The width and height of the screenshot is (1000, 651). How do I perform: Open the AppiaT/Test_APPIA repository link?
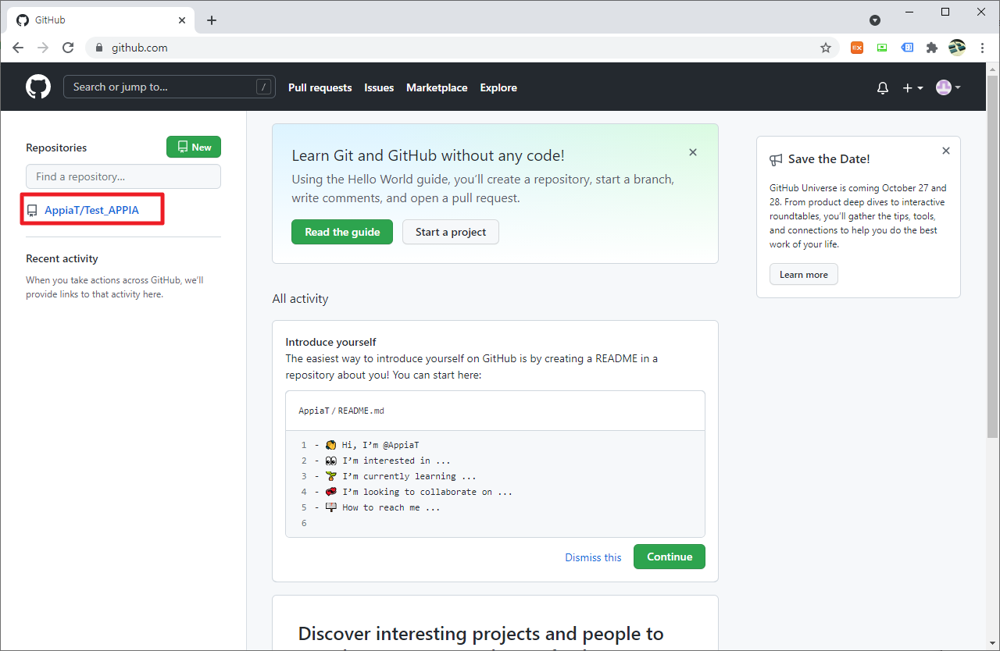point(91,210)
